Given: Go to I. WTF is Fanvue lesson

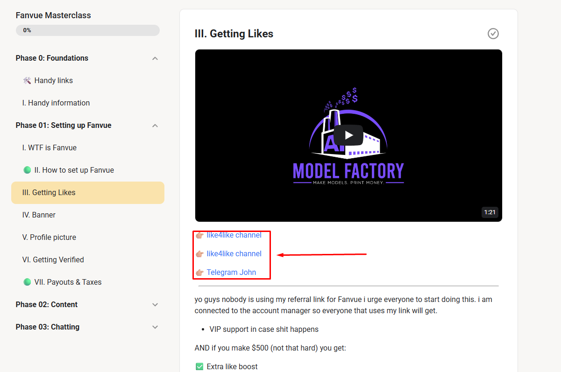Looking at the screenshot, I should pyautogui.click(x=50, y=148).
